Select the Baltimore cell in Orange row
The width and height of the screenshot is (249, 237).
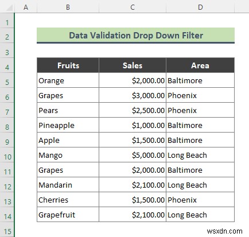[200, 80]
